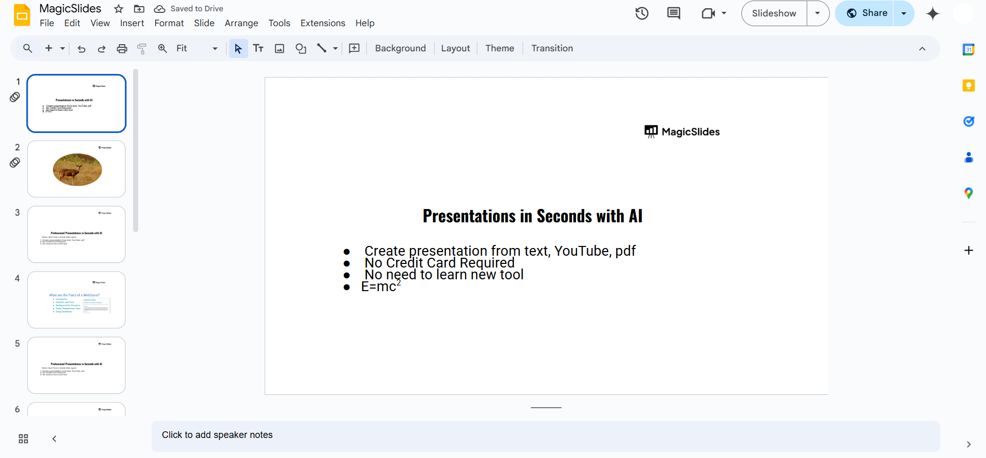
Task: Expand the hidden side panel arrow
Action: pos(969,444)
